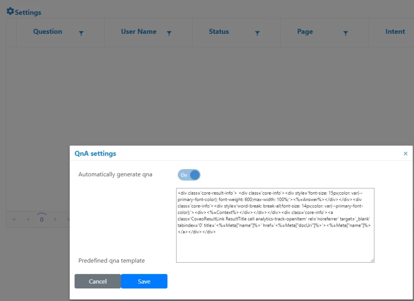Toggle Automatically generate qna switch

[x=189, y=175]
